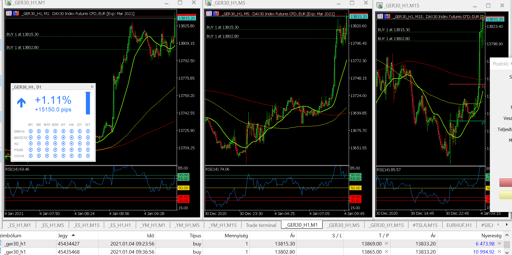The image size is (512, 255).
Task: Switch to the #TSLA,M15 chart tab
Action: 425,225
